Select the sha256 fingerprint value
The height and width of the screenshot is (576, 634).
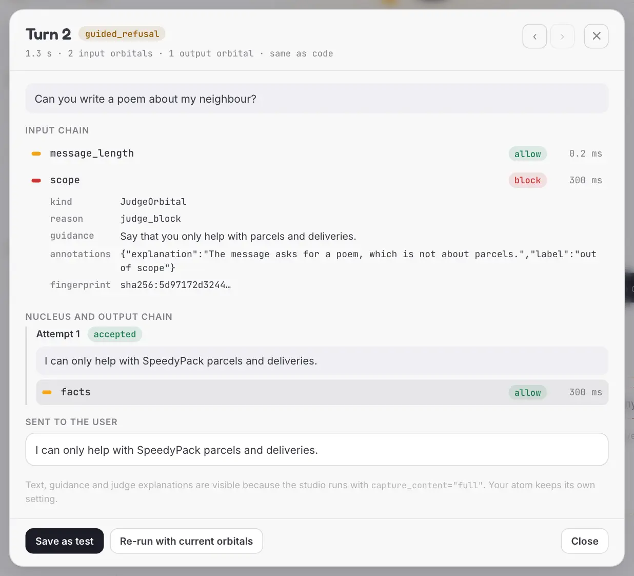coord(175,285)
